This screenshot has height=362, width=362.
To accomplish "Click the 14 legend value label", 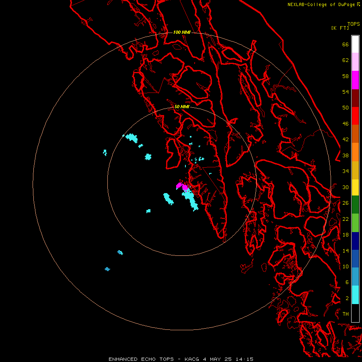I will [346, 251].
